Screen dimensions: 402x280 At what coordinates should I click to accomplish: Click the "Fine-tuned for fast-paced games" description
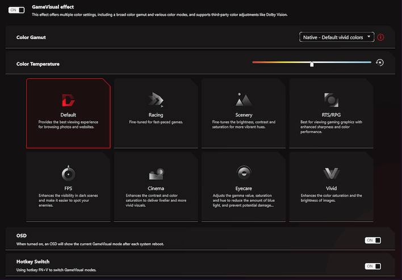click(156, 122)
